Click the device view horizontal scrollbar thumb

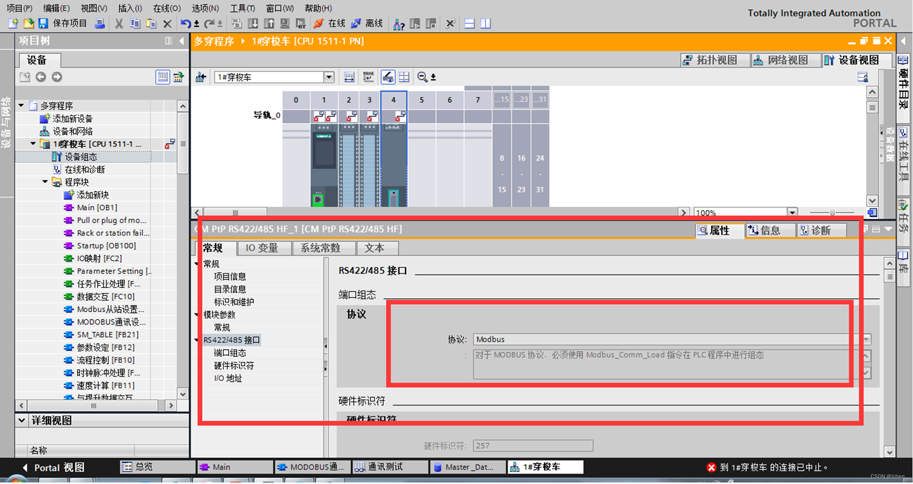235,213
